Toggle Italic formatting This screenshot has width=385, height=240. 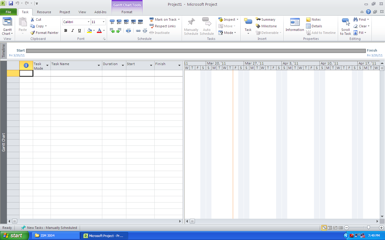[x=72, y=31]
